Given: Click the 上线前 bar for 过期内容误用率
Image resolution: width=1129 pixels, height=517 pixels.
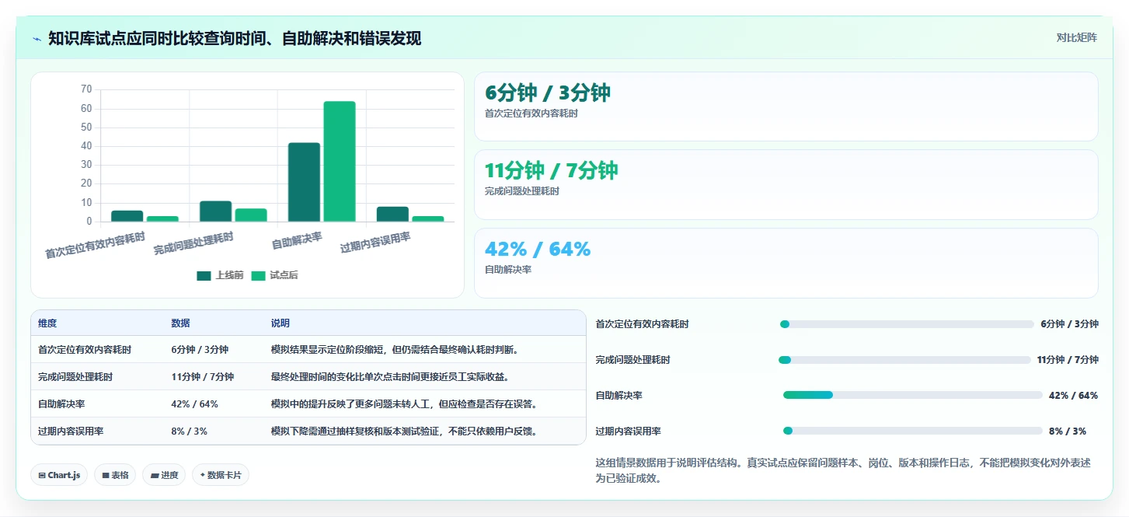Looking at the screenshot, I should [392, 215].
